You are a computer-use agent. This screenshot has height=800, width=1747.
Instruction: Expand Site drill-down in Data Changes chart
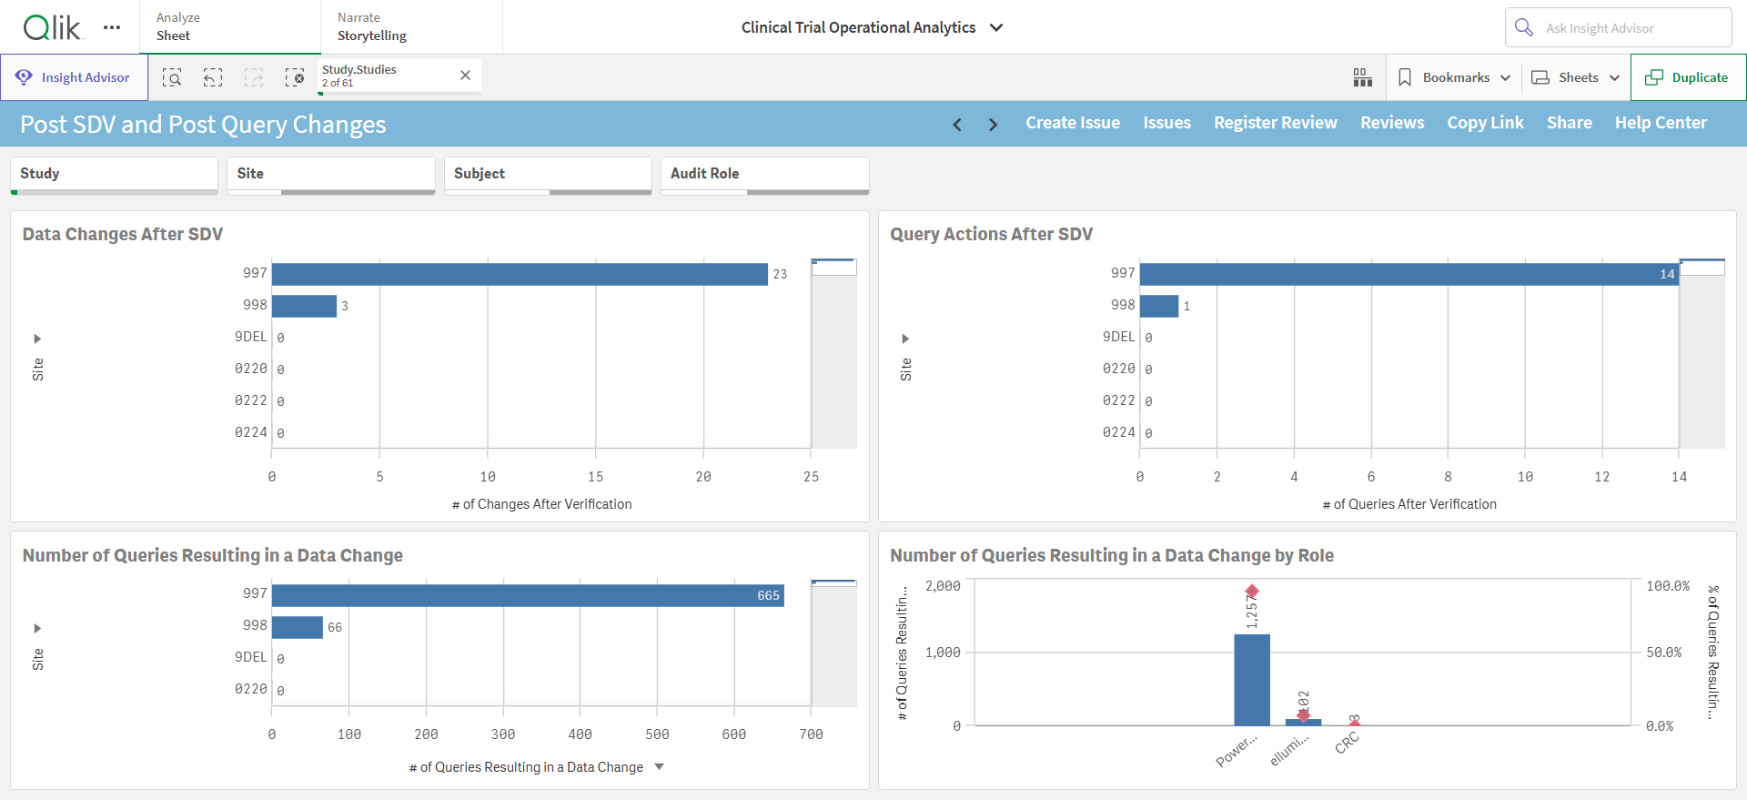click(37, 339)
